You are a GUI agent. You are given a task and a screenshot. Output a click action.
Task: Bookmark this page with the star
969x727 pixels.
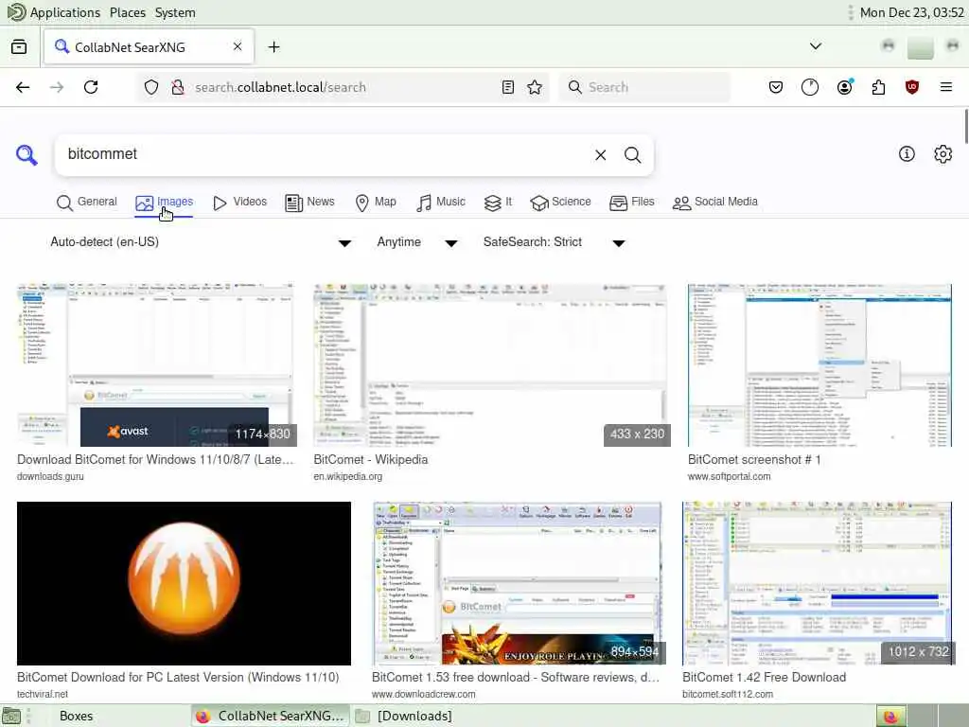(x=535, y=87)
